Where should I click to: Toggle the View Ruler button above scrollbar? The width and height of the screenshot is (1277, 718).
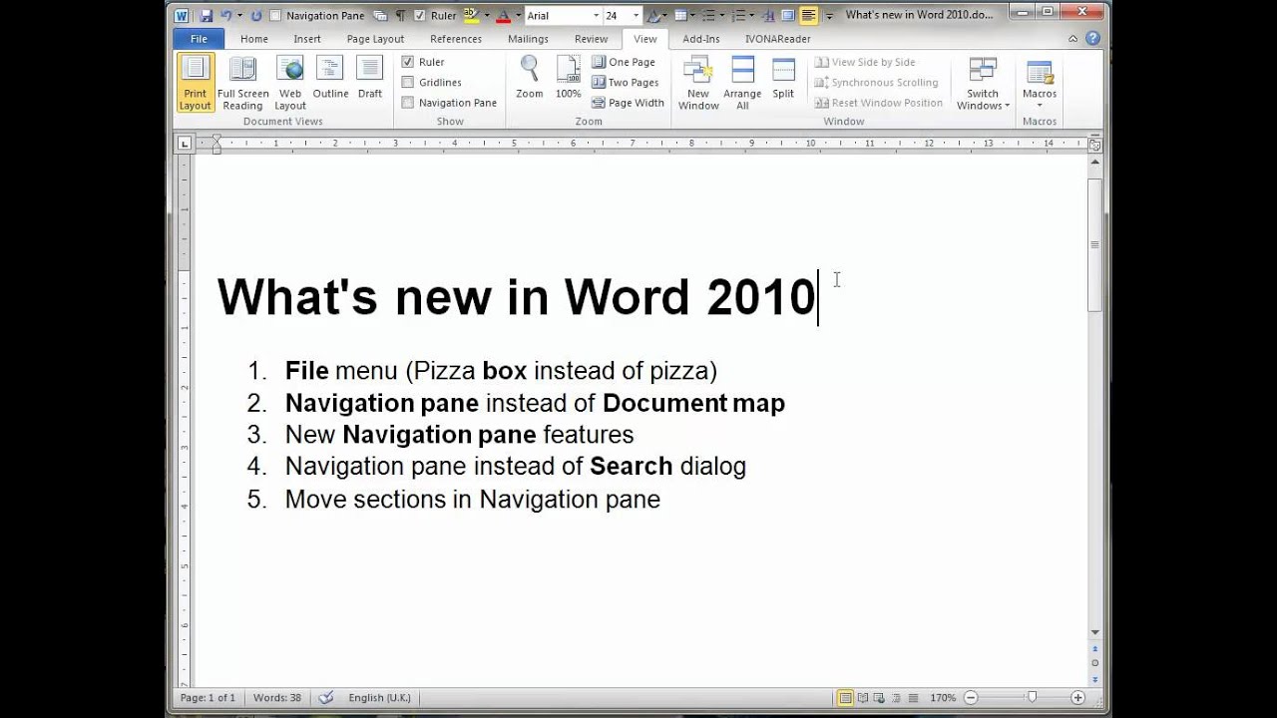1094,145
